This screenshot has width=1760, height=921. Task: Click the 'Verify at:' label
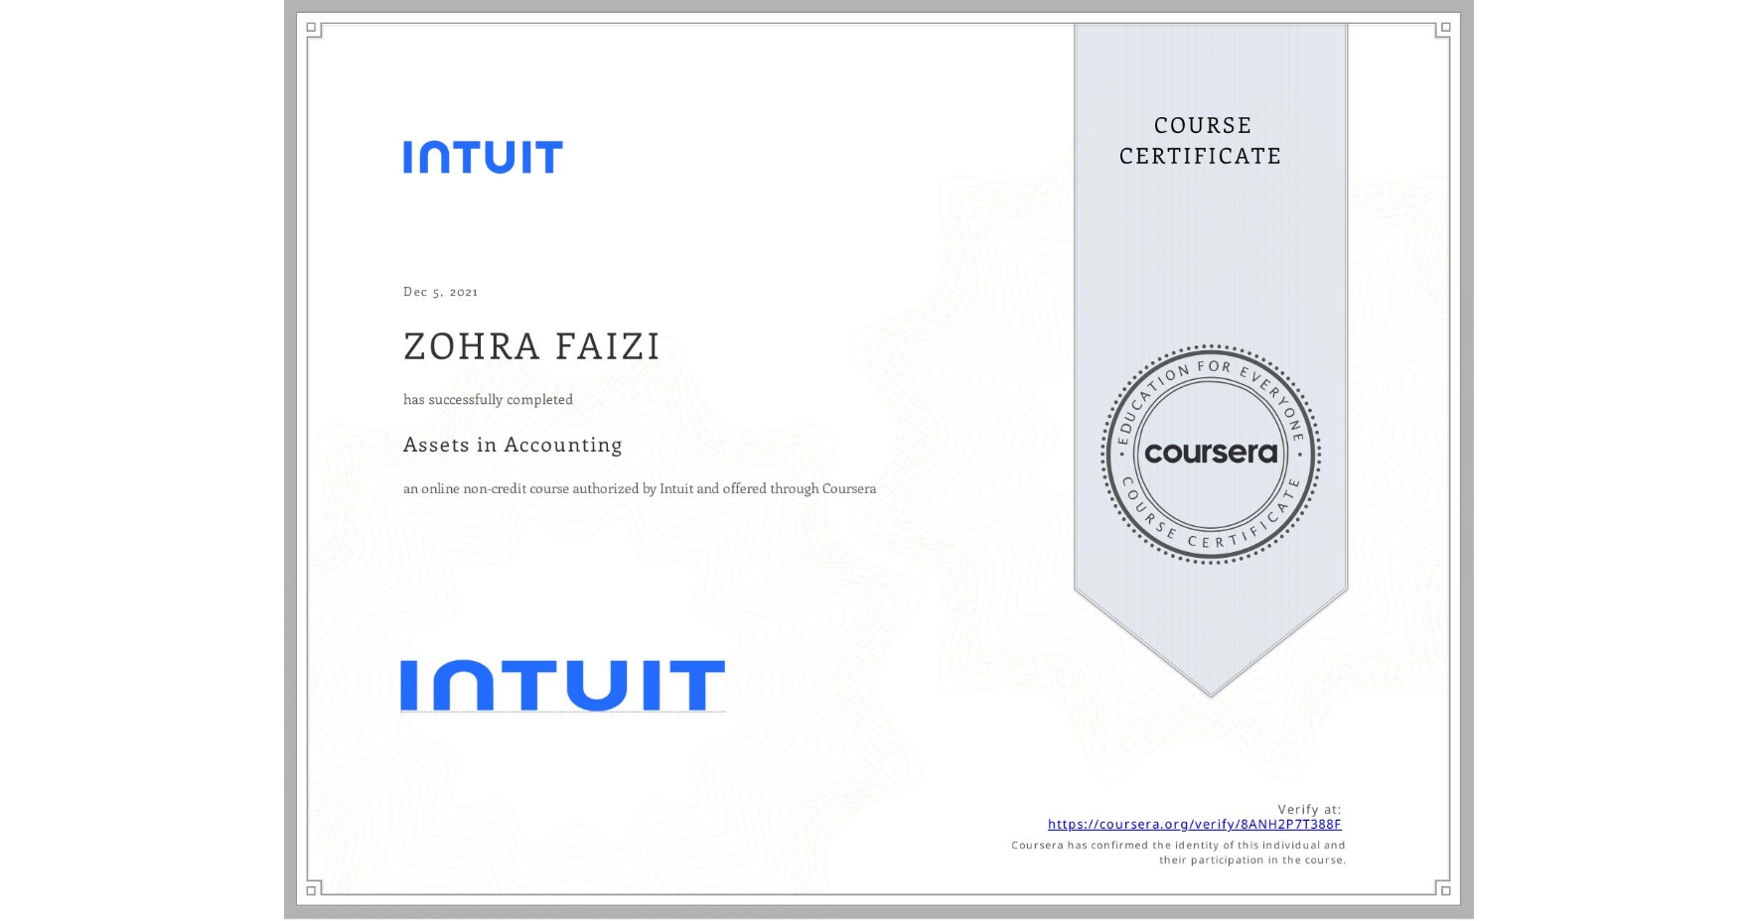coord(1309,809)
